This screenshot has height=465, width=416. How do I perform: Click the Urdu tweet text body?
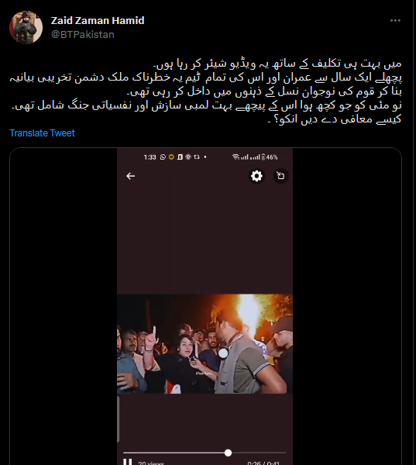(206, 91)
